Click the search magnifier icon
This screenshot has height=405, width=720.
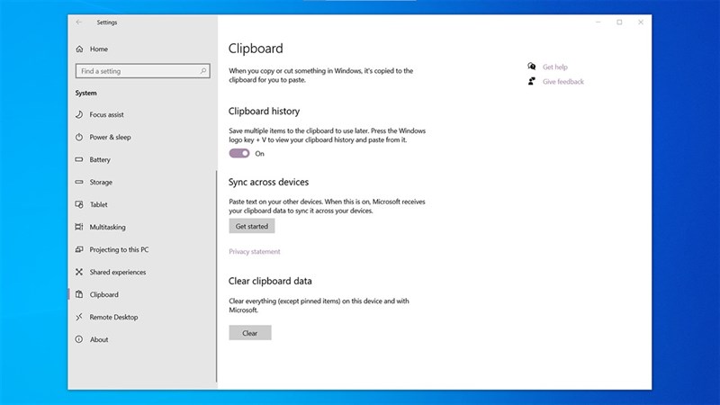pos(203,71)
